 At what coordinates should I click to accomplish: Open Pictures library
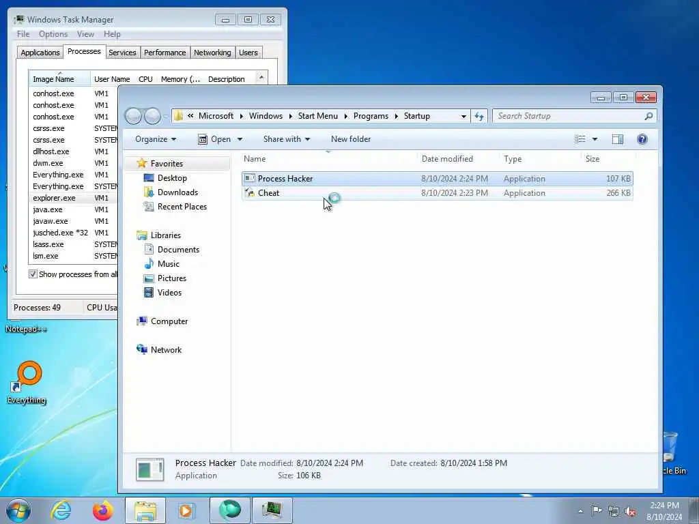171,278
